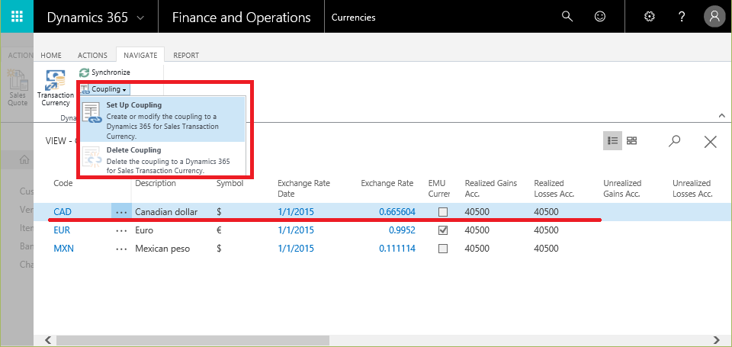
Task: Open EUR exchange rate date 1/1/2015
Action: [296, 230]
